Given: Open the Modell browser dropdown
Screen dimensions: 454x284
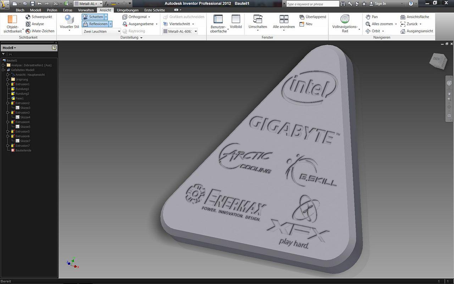Looking at the screenshot, I should pos(9,48).
